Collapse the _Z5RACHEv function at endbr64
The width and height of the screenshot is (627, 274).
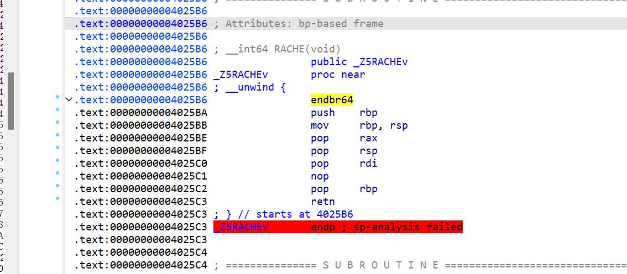(69, 100)
